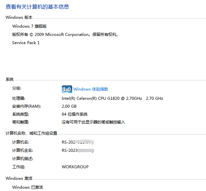Screen dimensions: 206x191
Task: Click the 计算机描述 label
Action: pyautogui.click(x=22, y=159)
